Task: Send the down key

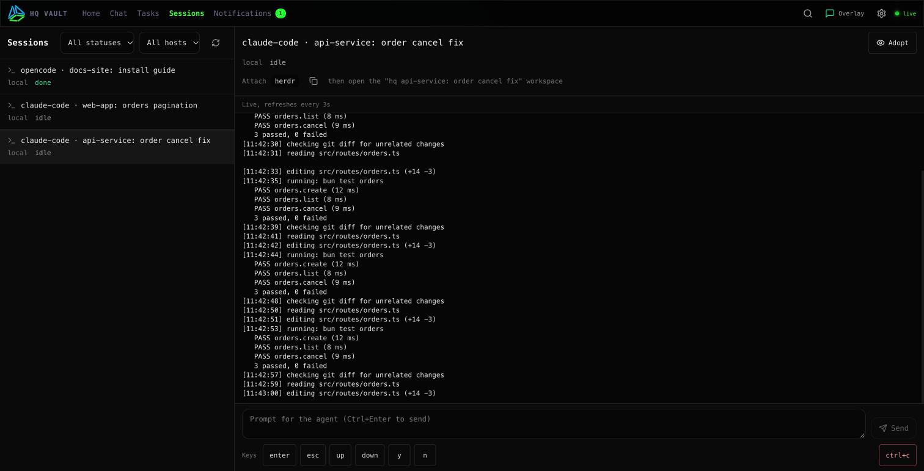Action: pyautogui.click(x=370, y=455)
